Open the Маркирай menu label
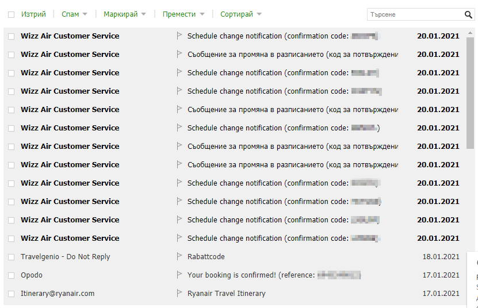Image resolution: width=478 pixels, height=308 pixels. click(121, 14)
